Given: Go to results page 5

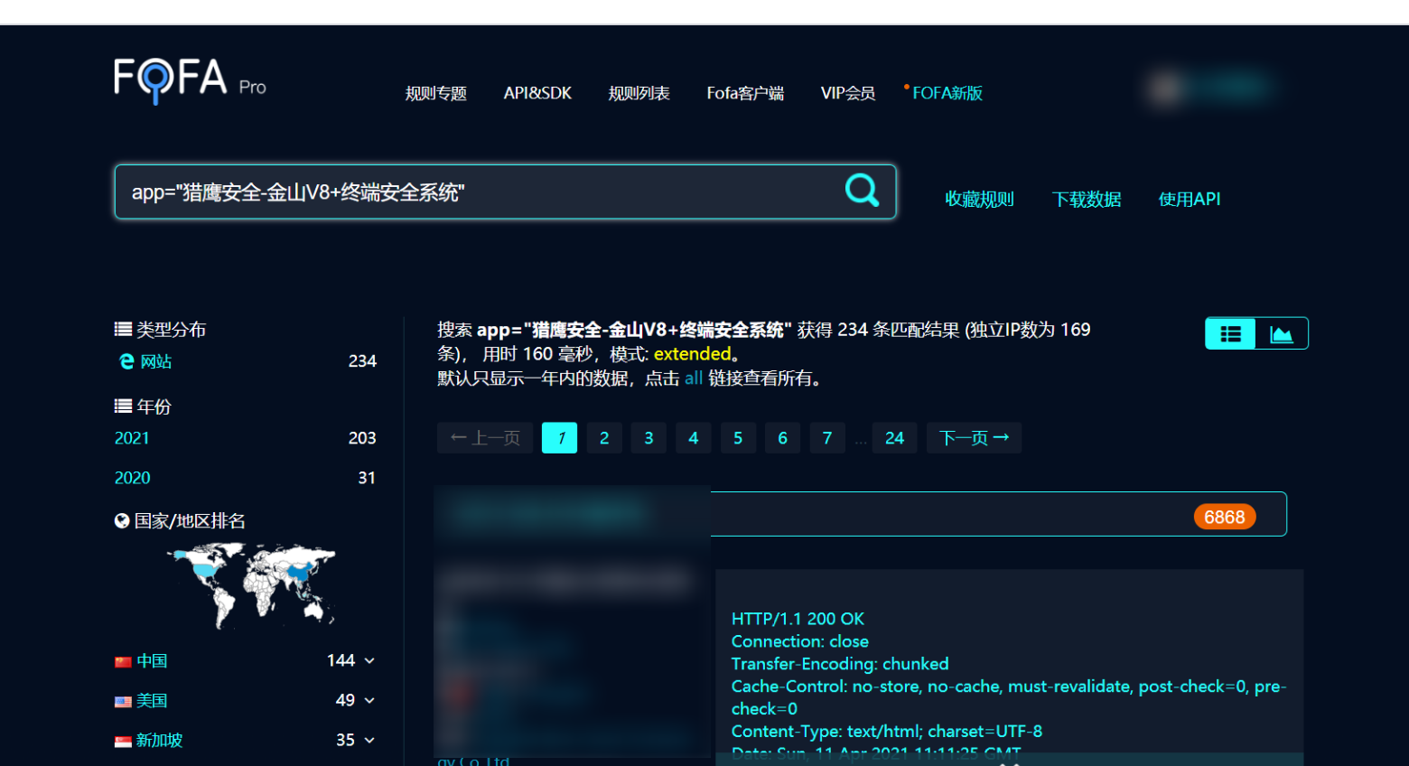Looking at the screenshot, I should tap(738, 438).
